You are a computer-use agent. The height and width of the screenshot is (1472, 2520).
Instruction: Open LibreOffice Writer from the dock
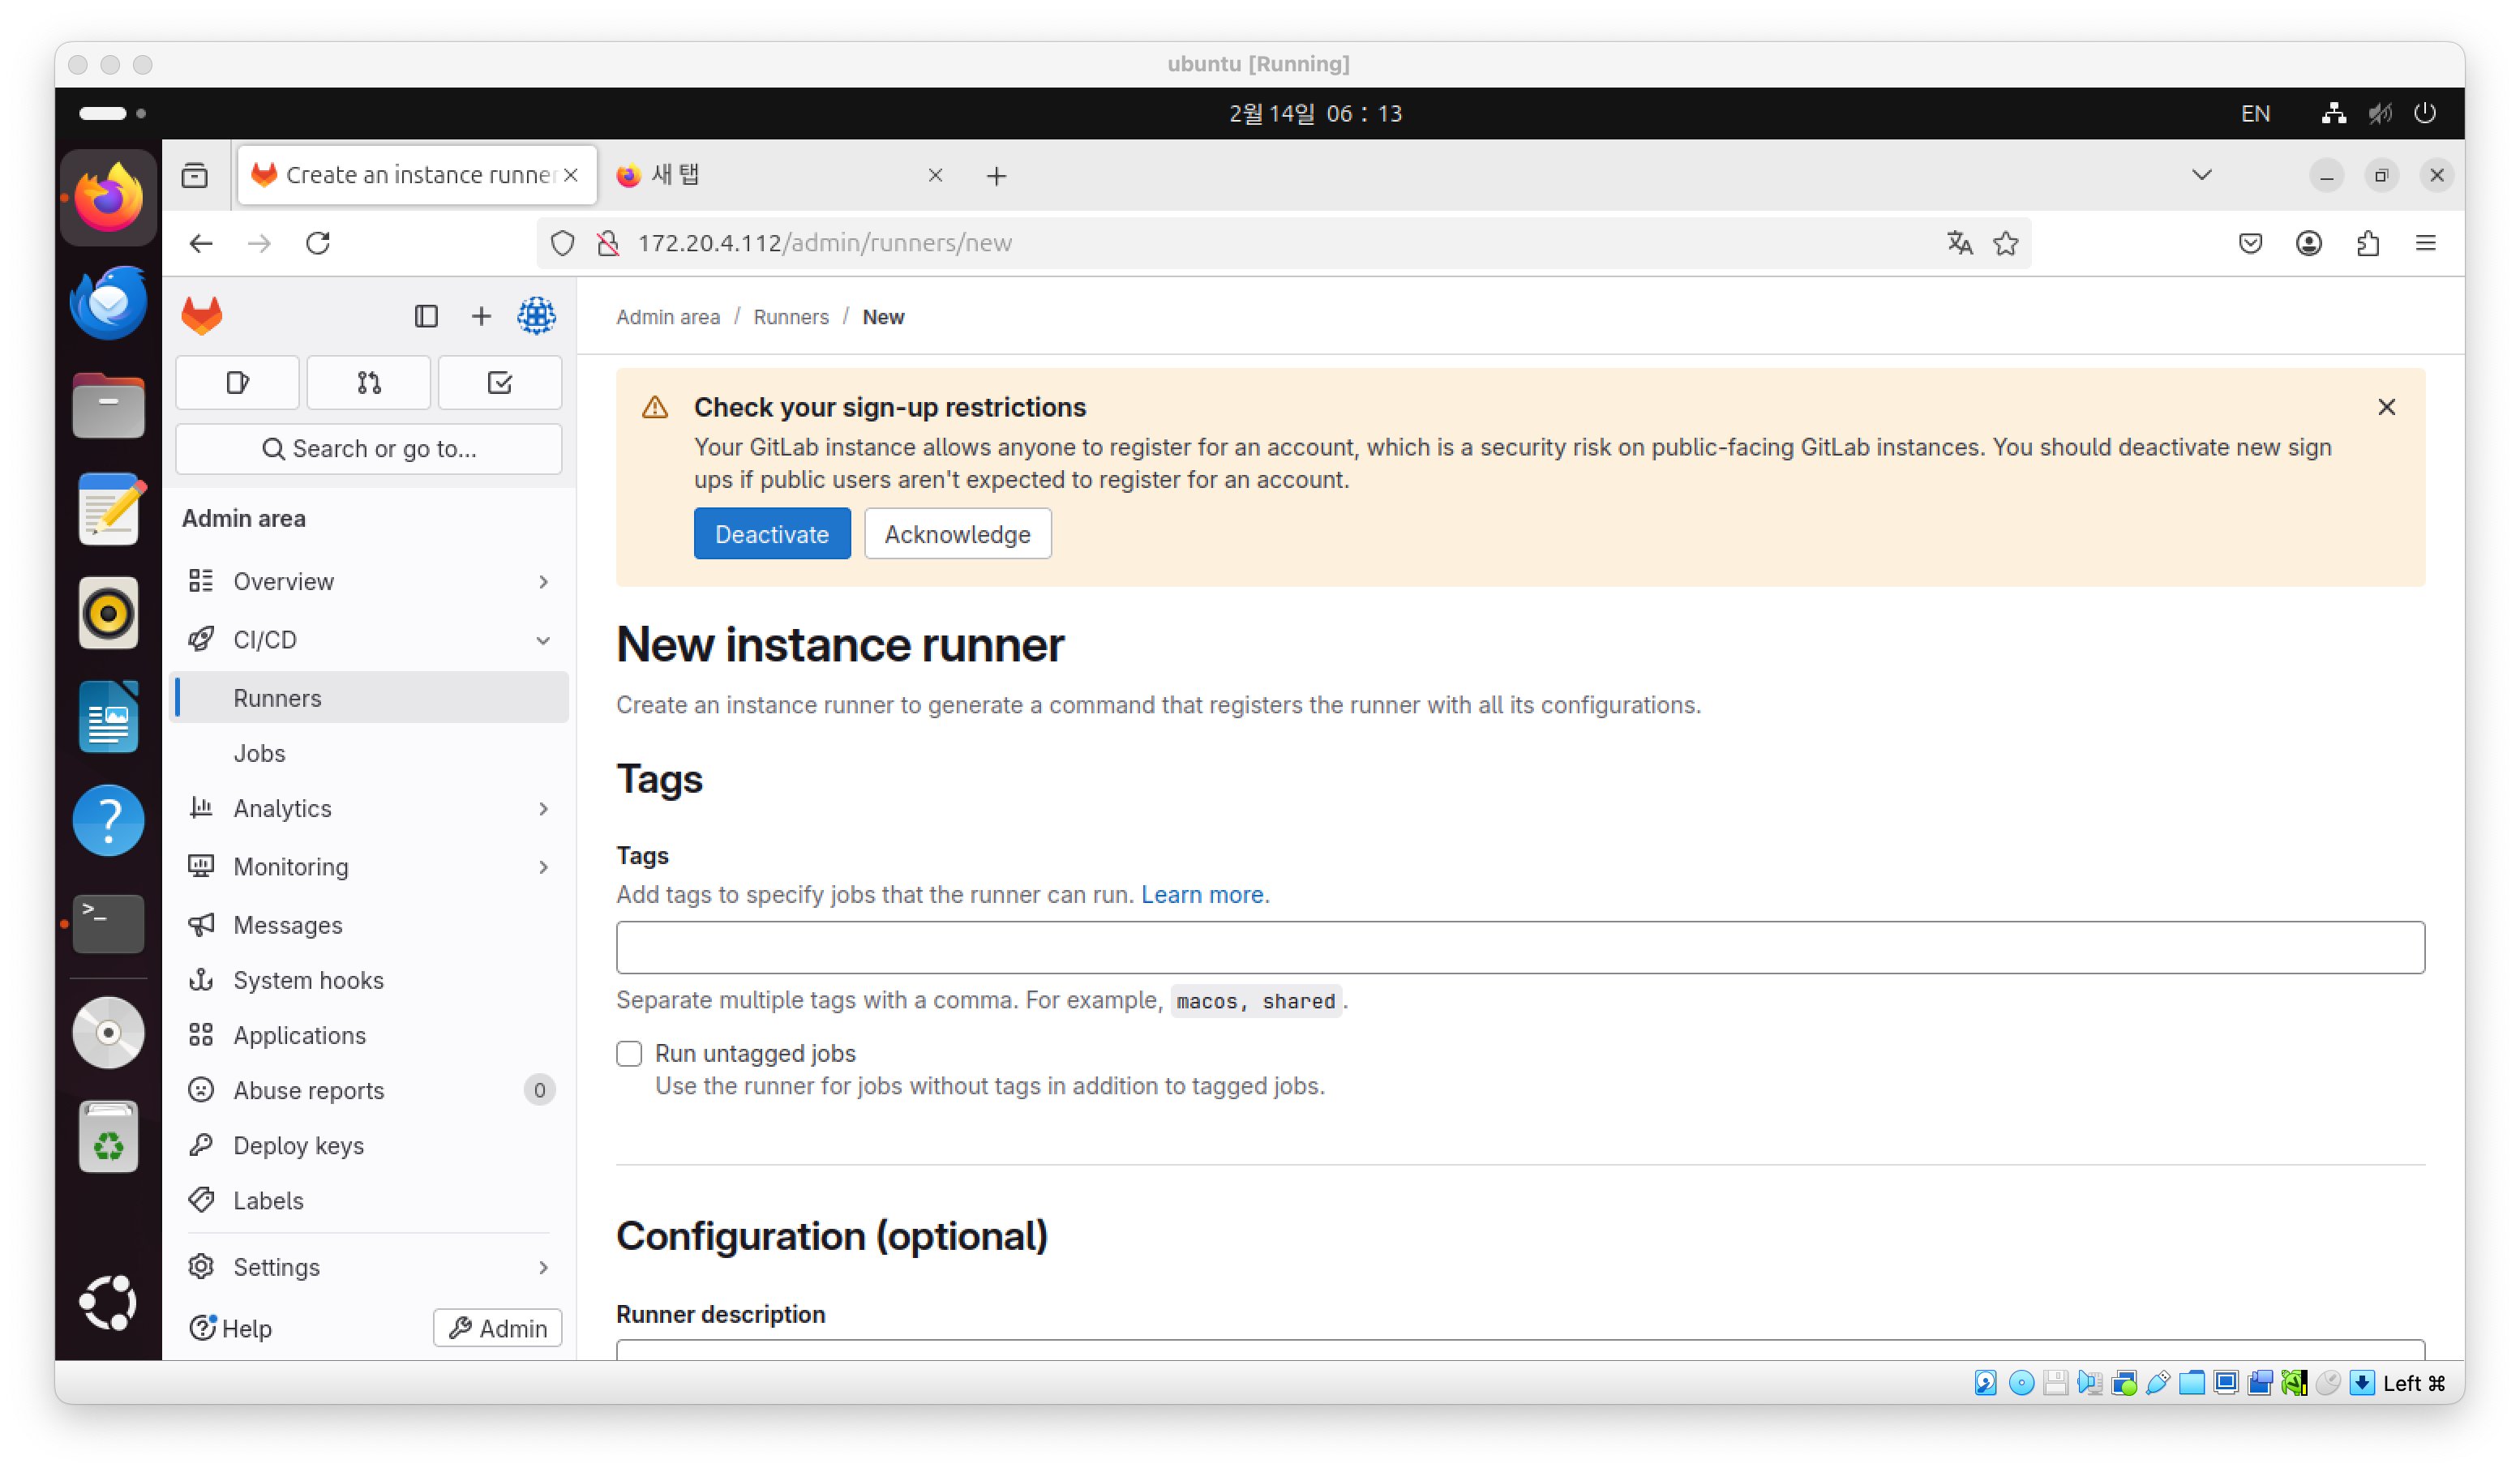pos(108,717)
